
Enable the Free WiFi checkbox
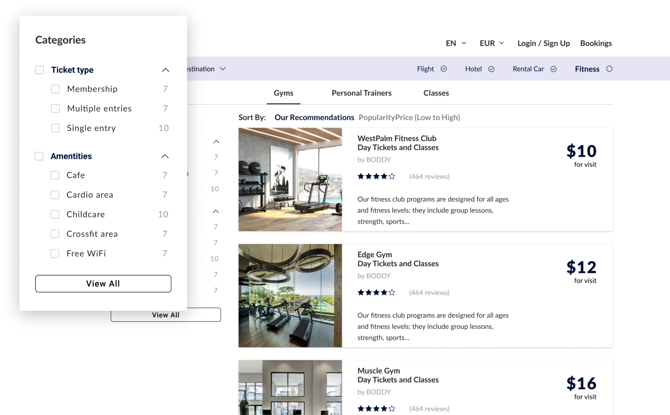click(55, 253)
